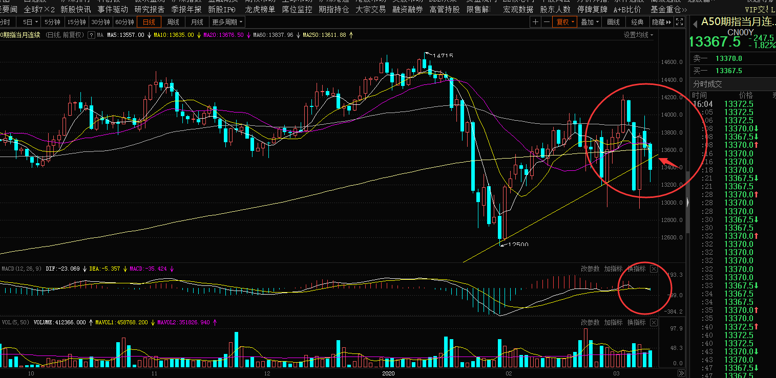Open the 新股IPO menu item

222,9
